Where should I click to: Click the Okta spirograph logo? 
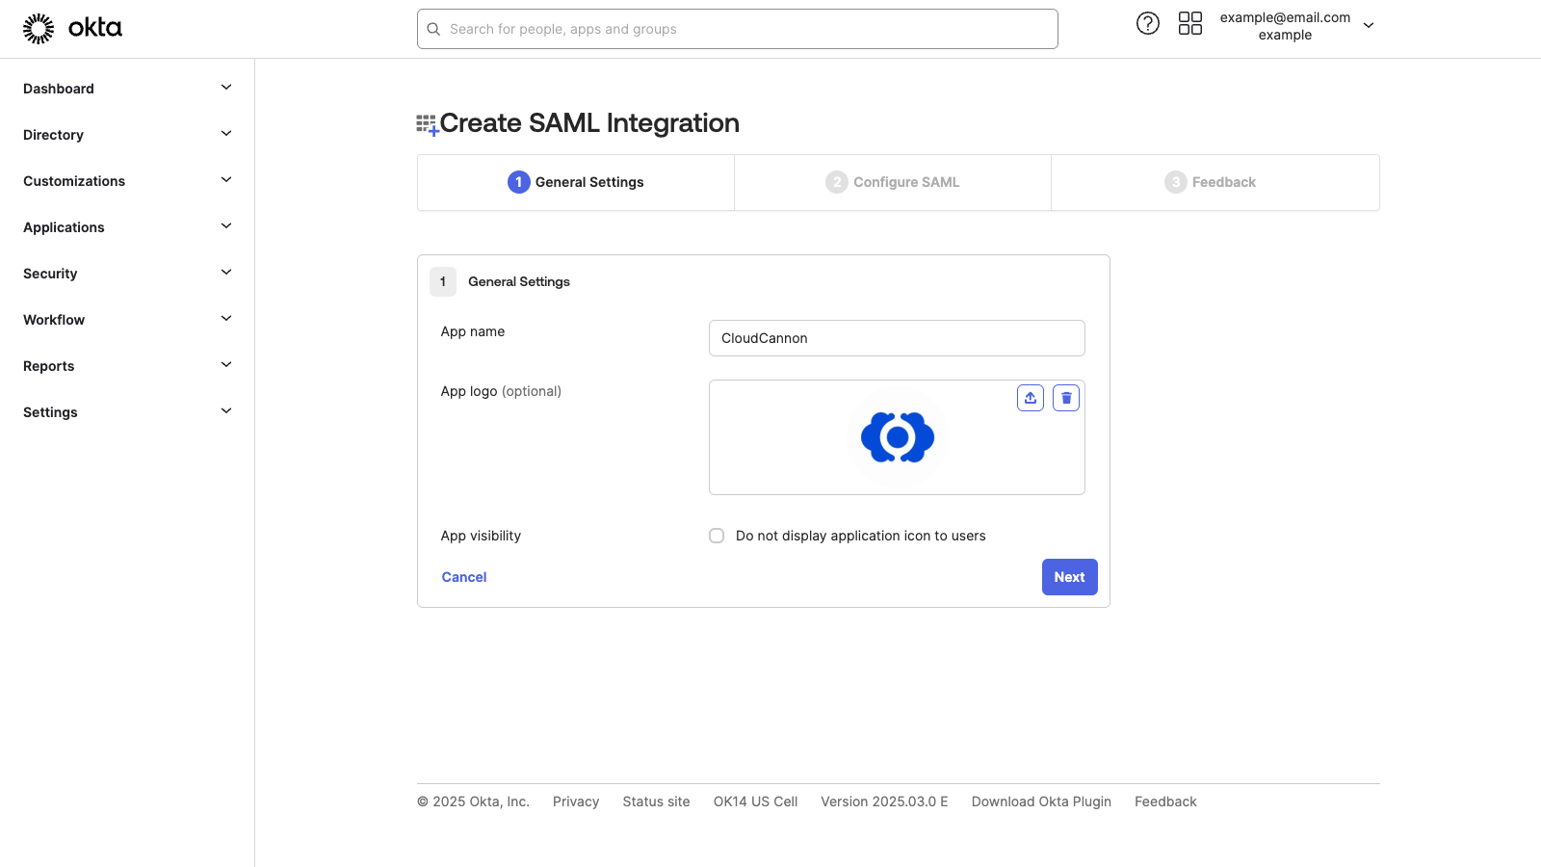[x=38, y=27]
